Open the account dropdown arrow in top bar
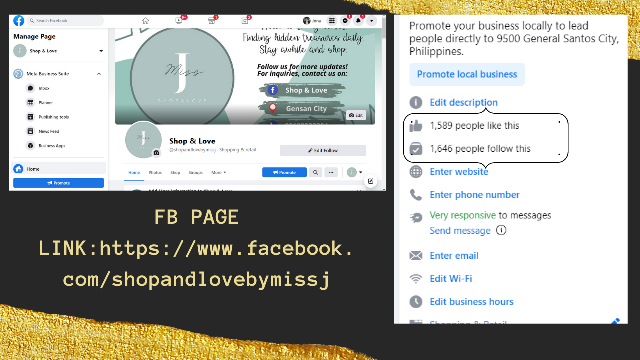The image size is (640, 360). [371, 21]
